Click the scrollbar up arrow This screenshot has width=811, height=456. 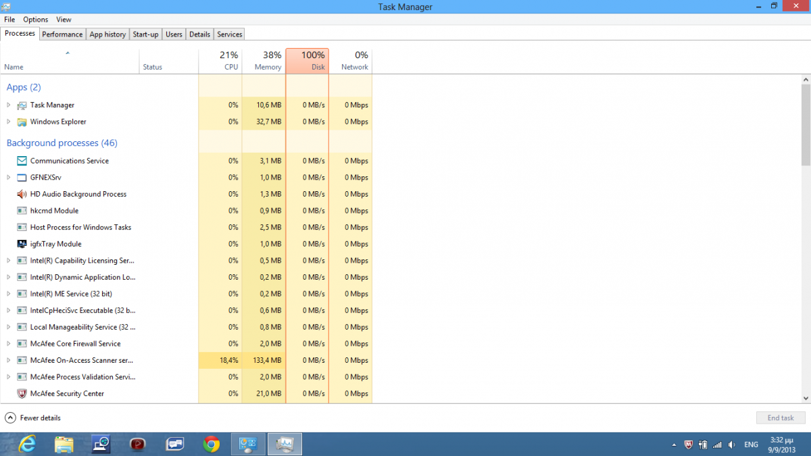point(806,80)
